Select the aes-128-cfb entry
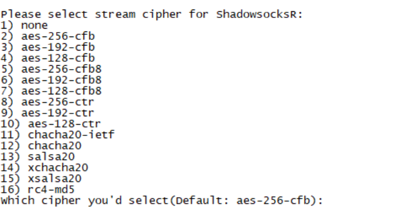The width and height of the screenshot is (412, 224). coord(48,58)
